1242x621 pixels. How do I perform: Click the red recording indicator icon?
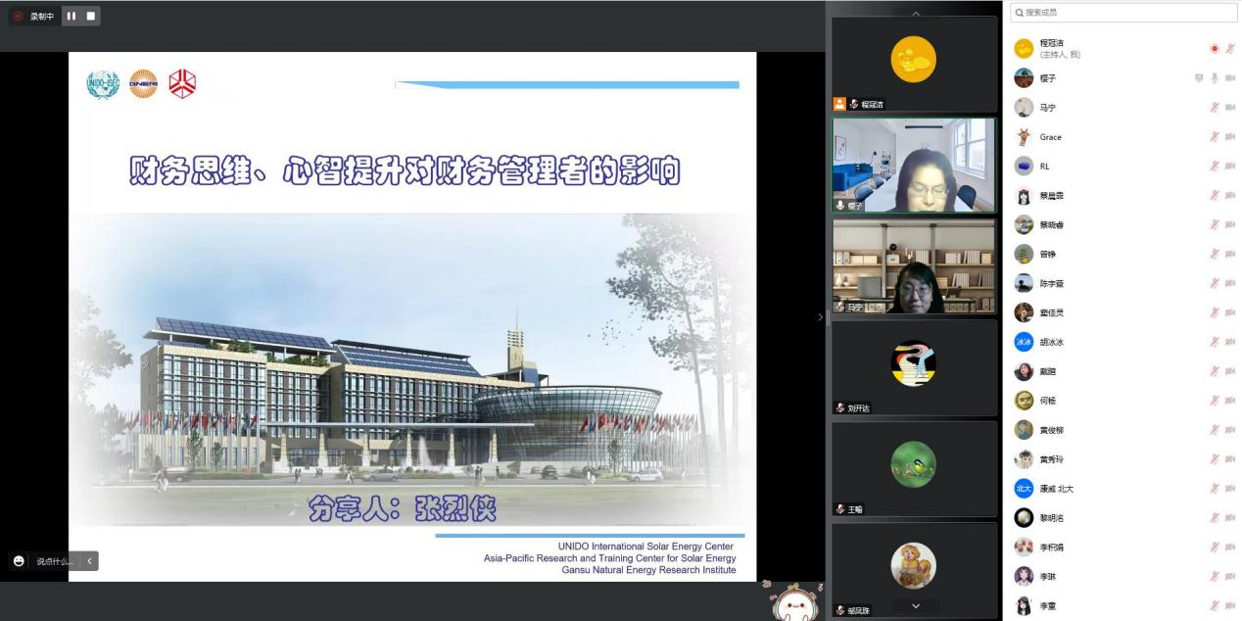(x=19, y=16)
